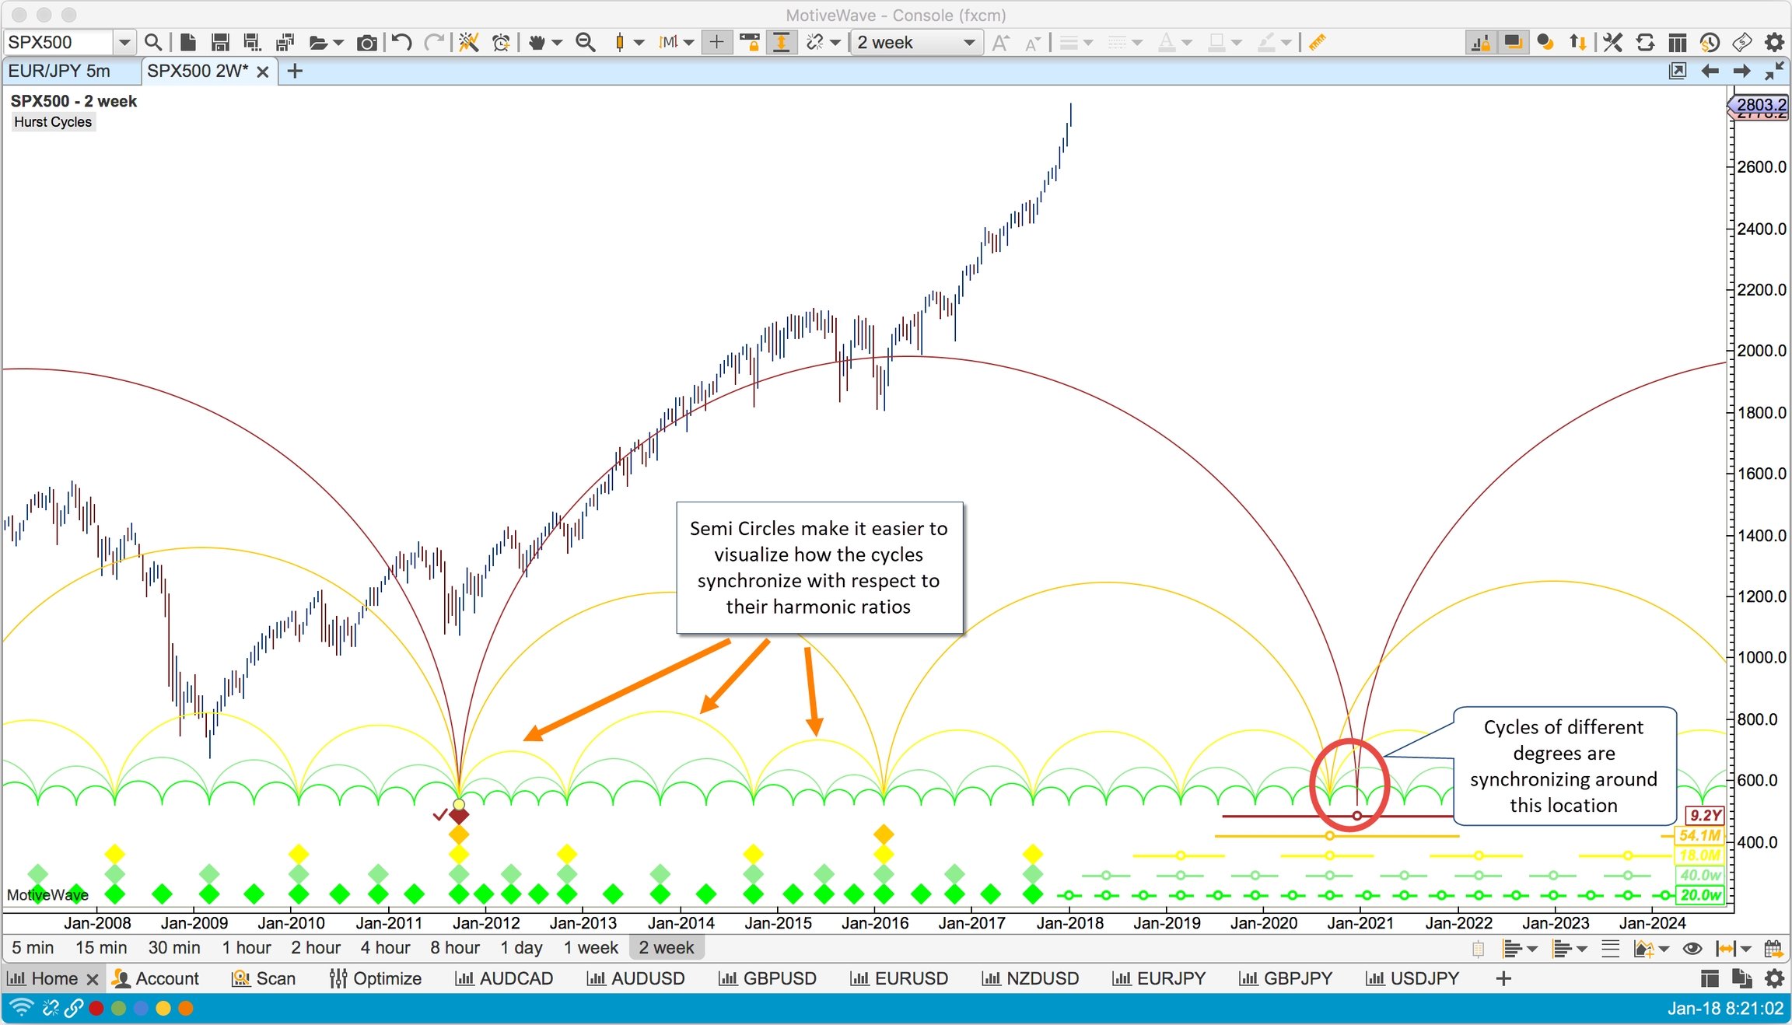Click the camera screenshot icon
Image resolution: width=1792 pixels, height=1025 pixels.
point(366,43)
